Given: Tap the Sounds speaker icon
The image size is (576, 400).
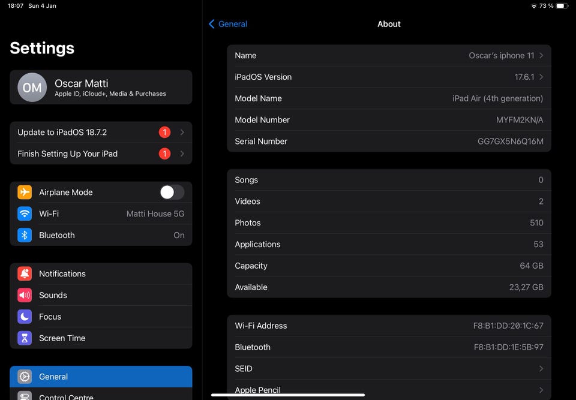Looking at the screenshot, I should (x=25, y=295).
